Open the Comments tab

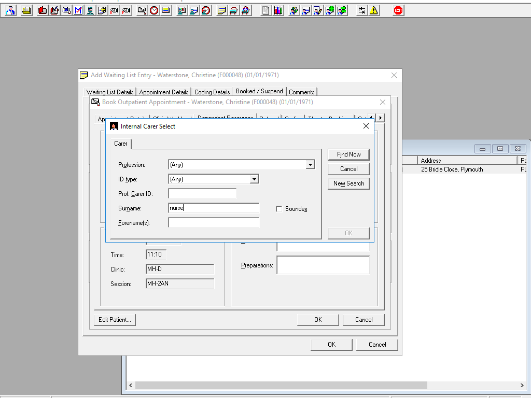[301, 92]
